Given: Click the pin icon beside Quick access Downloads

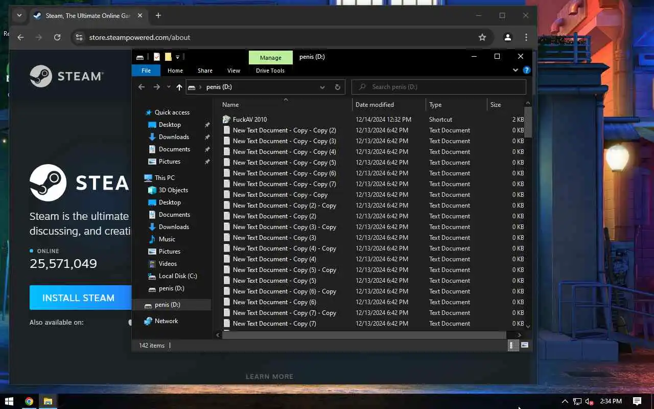Looking at the screenshot, I should [x=207, y=137].
